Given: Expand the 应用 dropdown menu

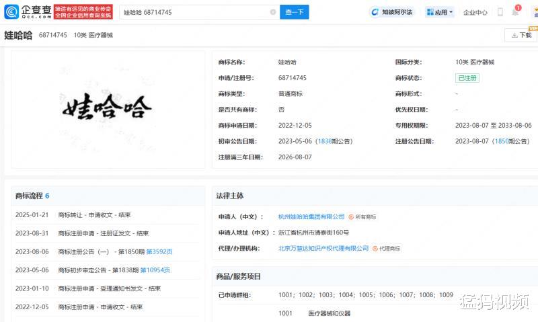Looking at the screenshot, I should coord(440,12).
